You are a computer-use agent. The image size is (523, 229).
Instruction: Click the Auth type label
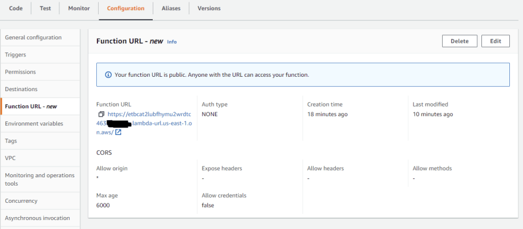point(215,105)
